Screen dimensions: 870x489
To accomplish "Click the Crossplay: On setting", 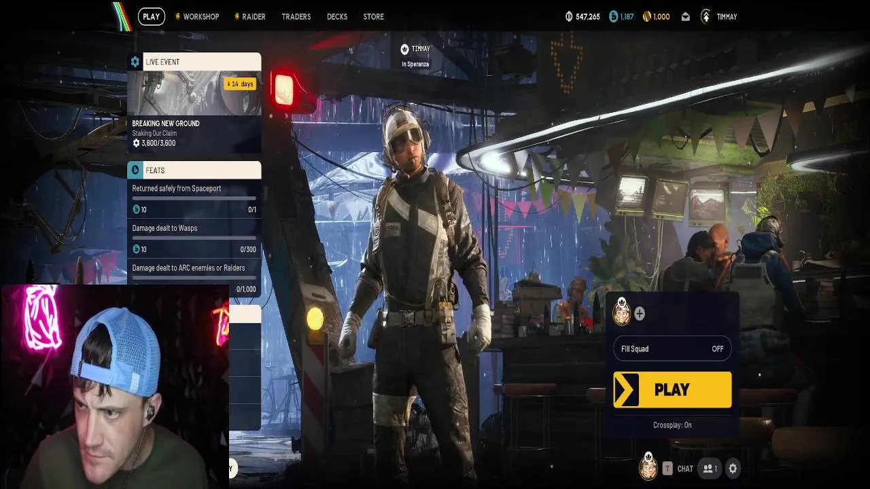I will 672,425.
